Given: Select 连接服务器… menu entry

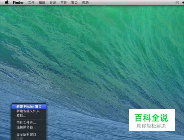Looking at the screenshot, I should (x=29, y=127).
